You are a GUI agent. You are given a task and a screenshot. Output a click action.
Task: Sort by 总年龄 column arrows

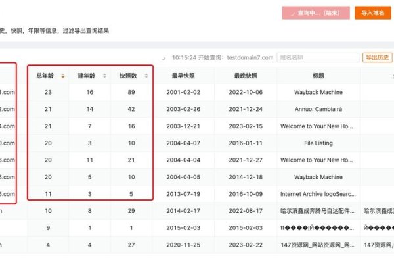63,76
